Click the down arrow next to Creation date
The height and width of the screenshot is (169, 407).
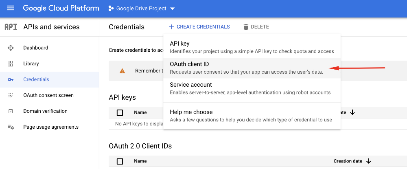point(368,161)
